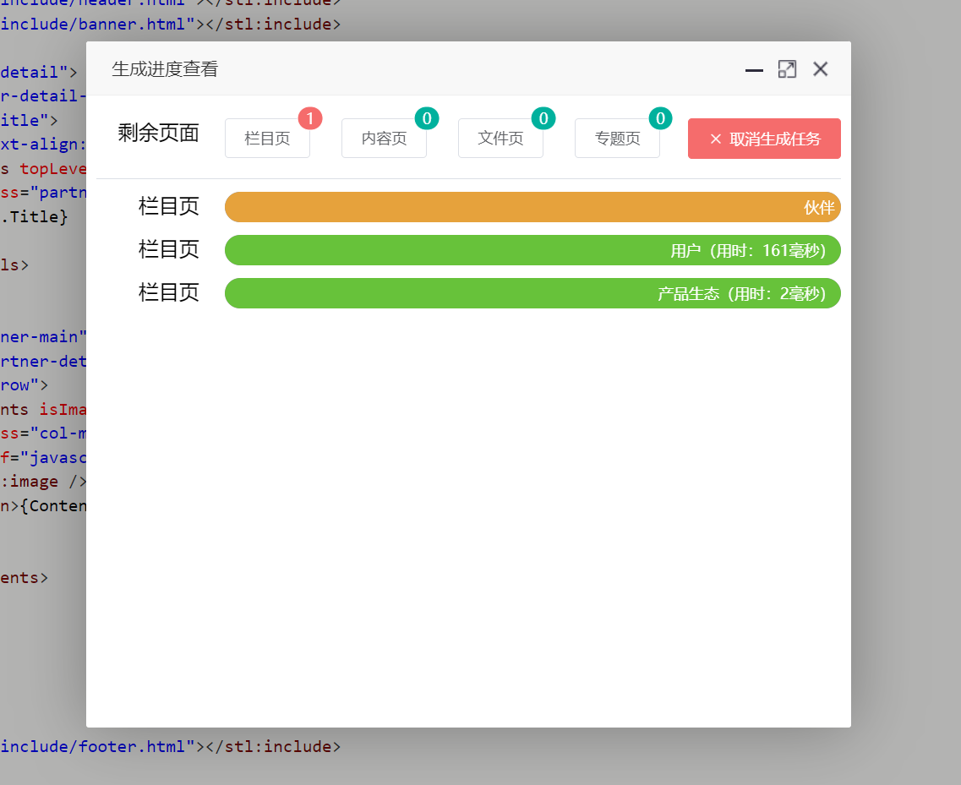Select the 文件页 button
This screenshot has width=961, height=785.
coord(500,139)
